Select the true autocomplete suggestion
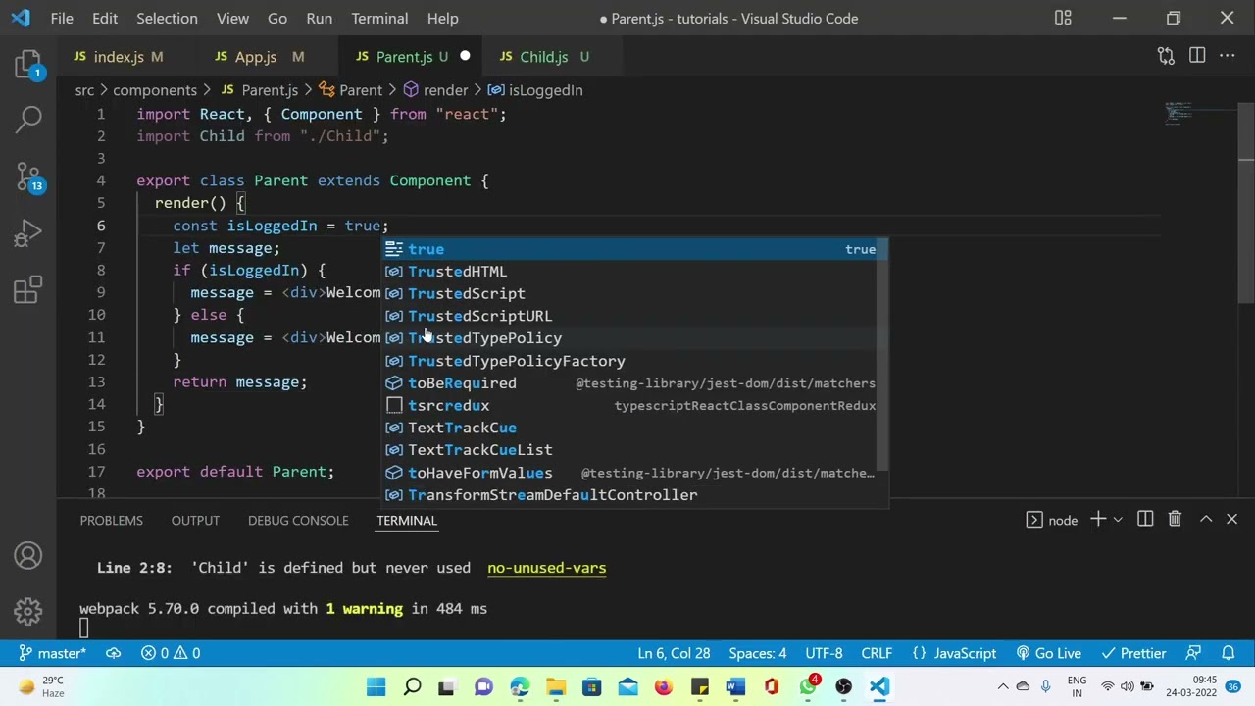Viewport: 1255px width, 706px height. (x=634, y=249)
